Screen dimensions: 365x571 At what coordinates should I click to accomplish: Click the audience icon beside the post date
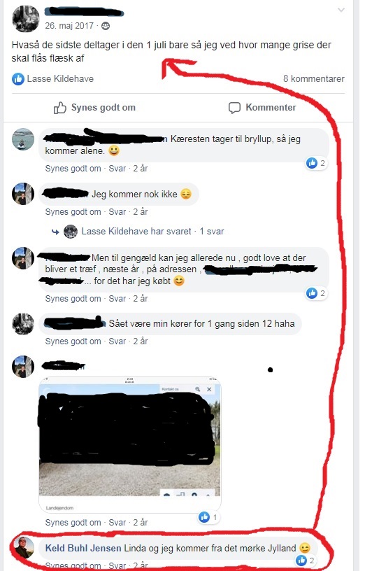pyautogui.click(x=106, y=26)
